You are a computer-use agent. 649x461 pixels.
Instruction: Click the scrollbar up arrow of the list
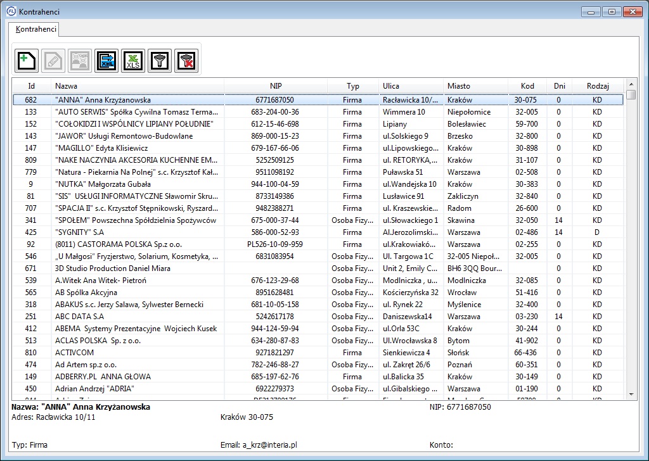coord(631,84)
